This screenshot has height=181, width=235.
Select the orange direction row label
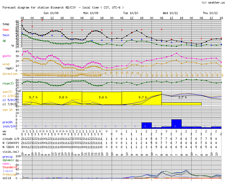10,74
